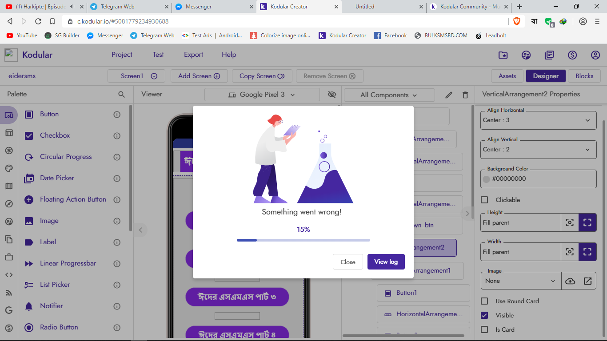The width and height of the screenshot is (607, 341).
Task: Upload image file with cloud icon
Action: click(570, 281)
